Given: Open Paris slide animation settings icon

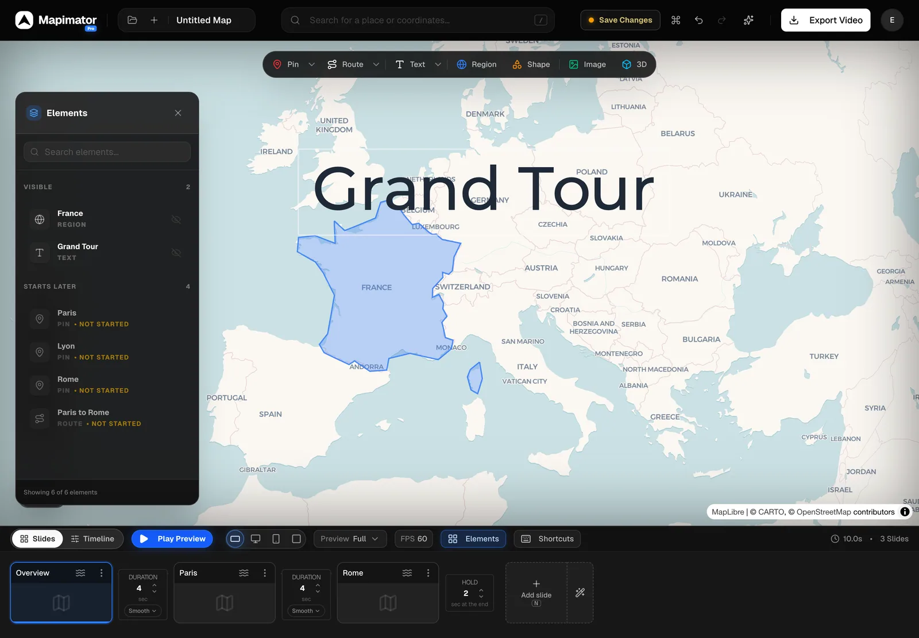Looking at the screenshot, I should 244,573.
